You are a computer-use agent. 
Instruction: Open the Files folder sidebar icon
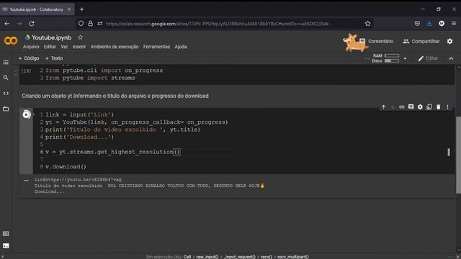6,109
